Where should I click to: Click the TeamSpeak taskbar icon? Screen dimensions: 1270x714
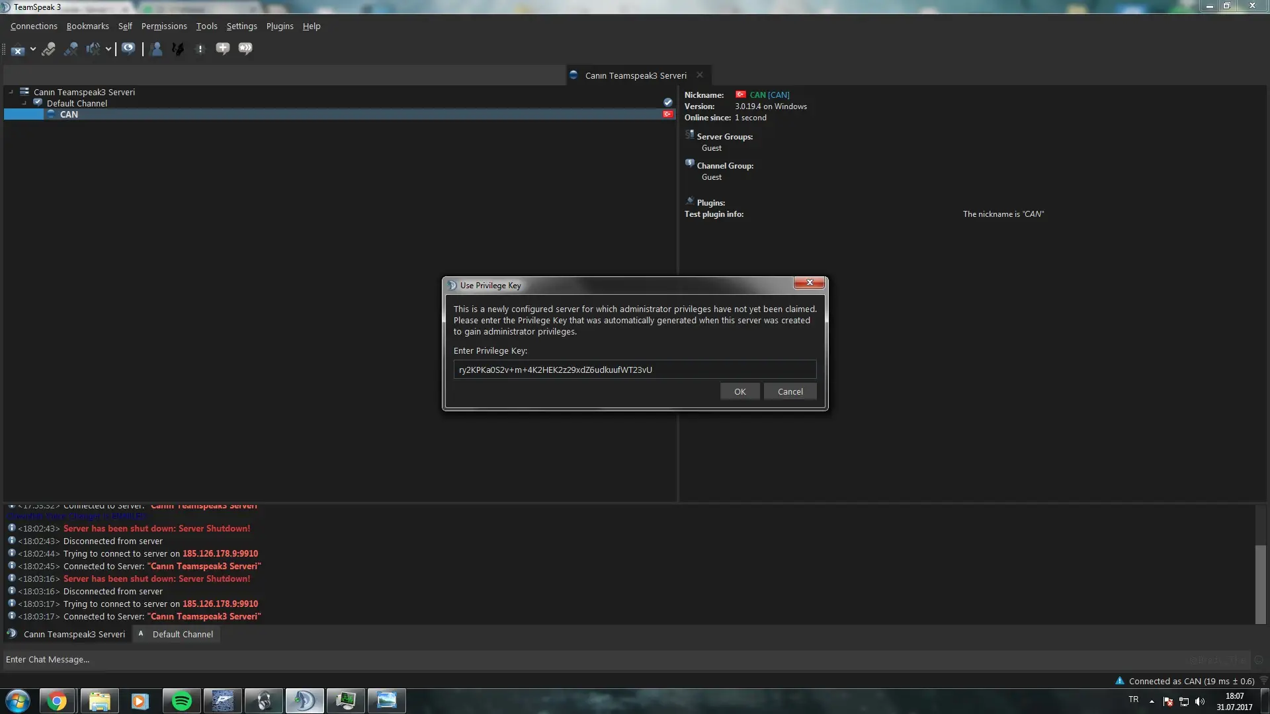[x=304, y=701]
